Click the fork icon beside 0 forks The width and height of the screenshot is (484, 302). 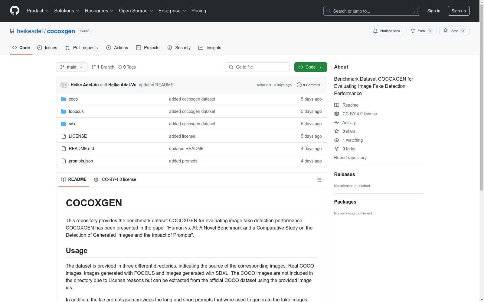point(337,149)
